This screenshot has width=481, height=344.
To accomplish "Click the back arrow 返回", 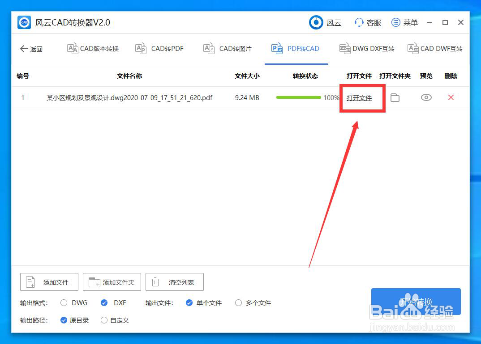I will pos(31,49).
